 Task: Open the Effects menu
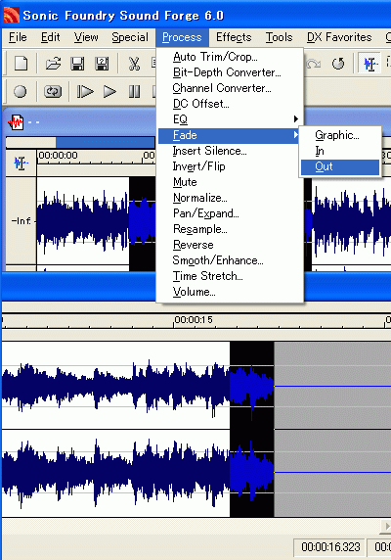(x=234, y=37)
